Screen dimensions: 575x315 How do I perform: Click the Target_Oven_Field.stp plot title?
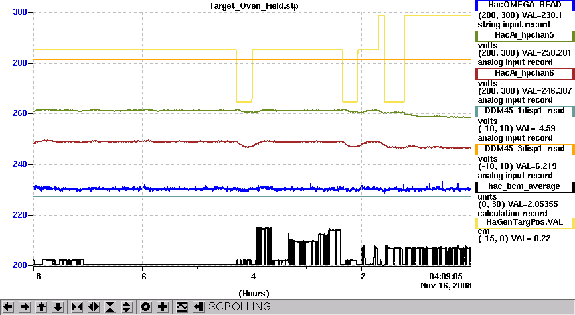coord(254,6)
